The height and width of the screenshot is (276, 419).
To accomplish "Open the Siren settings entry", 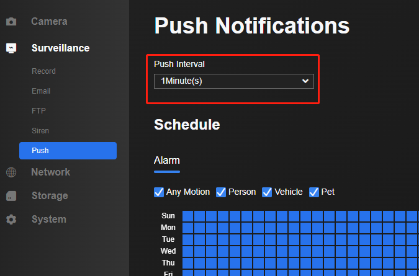I will pyautogui.click(x=40, y=131).
